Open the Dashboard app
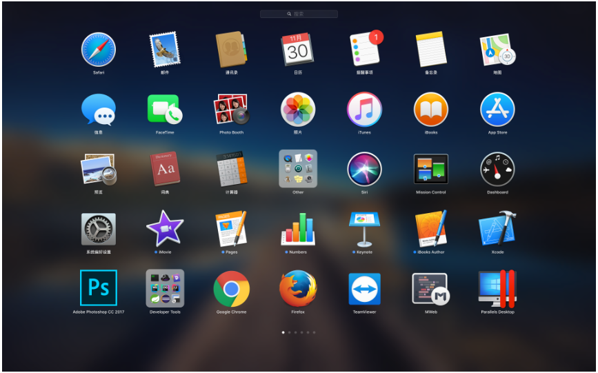The image size is (598, 373). point(497,170)
